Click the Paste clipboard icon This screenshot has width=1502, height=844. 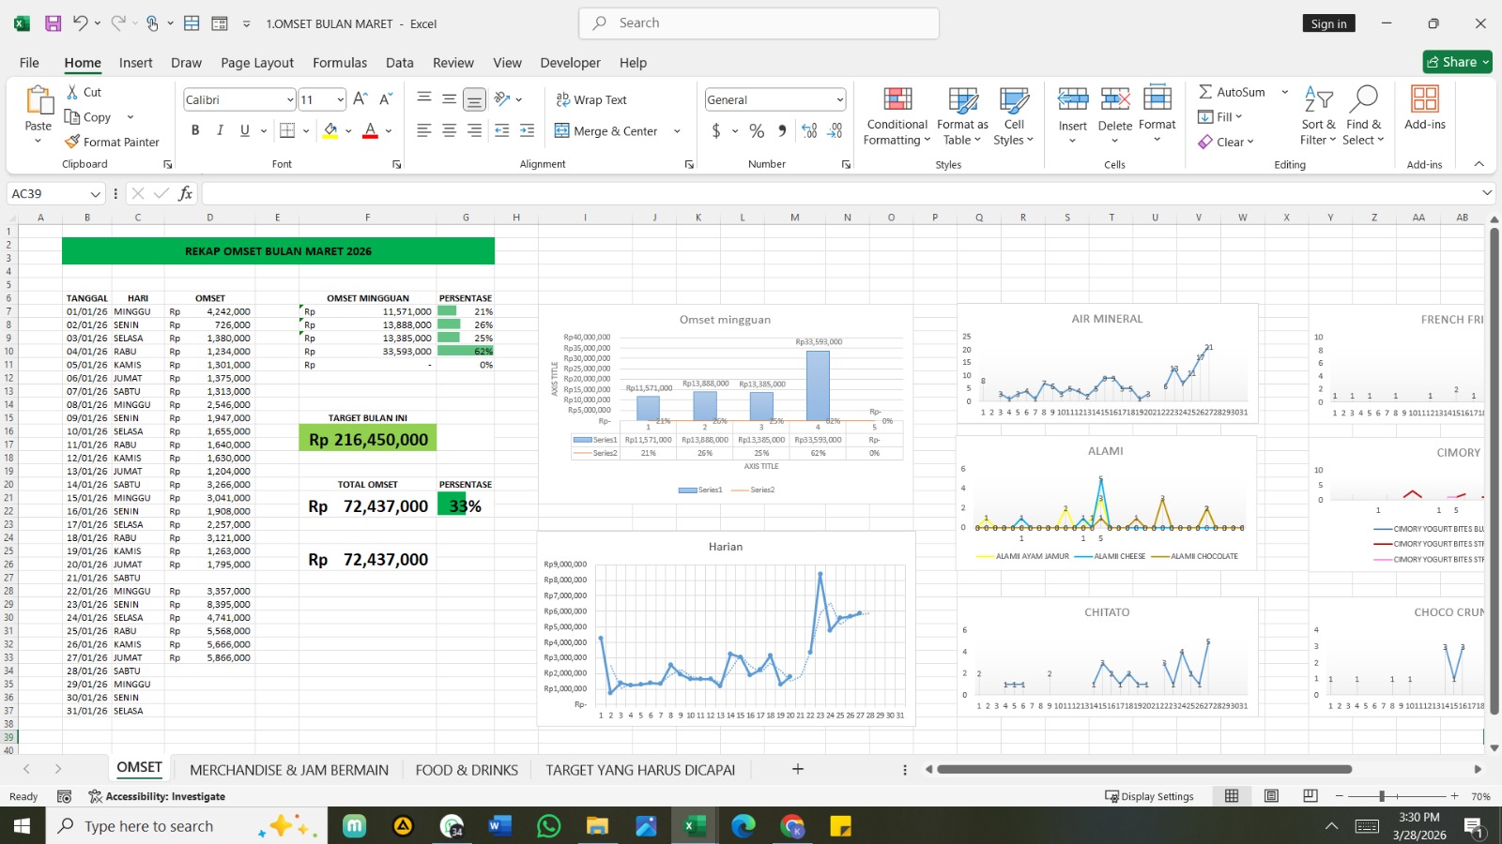coord(38,100)
